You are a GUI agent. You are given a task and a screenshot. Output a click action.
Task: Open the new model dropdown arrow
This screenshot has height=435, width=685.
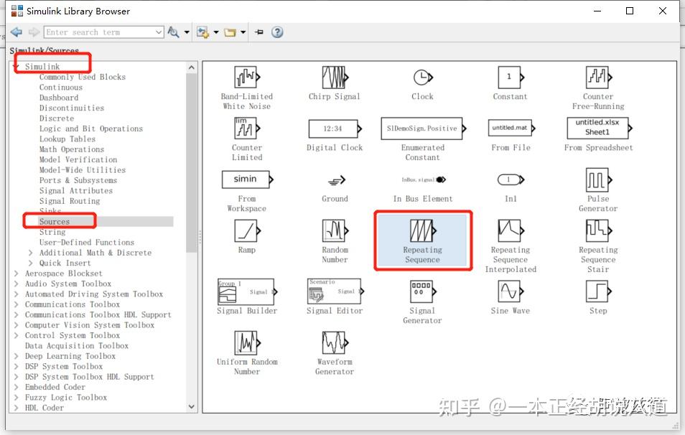[216, 32]
